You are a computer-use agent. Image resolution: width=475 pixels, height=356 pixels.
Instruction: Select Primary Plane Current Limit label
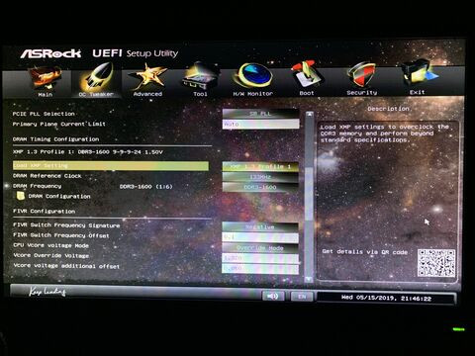pyautogui.click(x=59, y=124)
